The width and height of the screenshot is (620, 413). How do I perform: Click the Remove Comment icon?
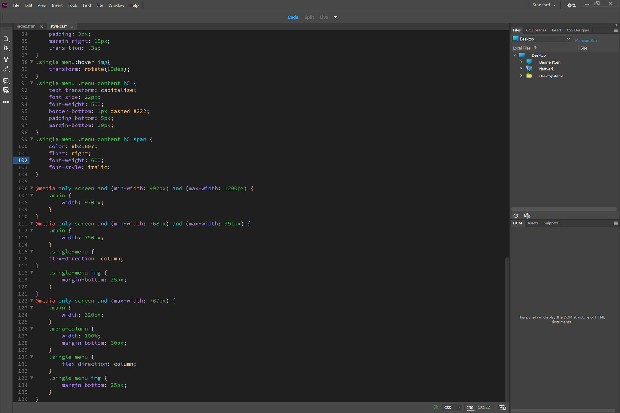click(6, 90)
